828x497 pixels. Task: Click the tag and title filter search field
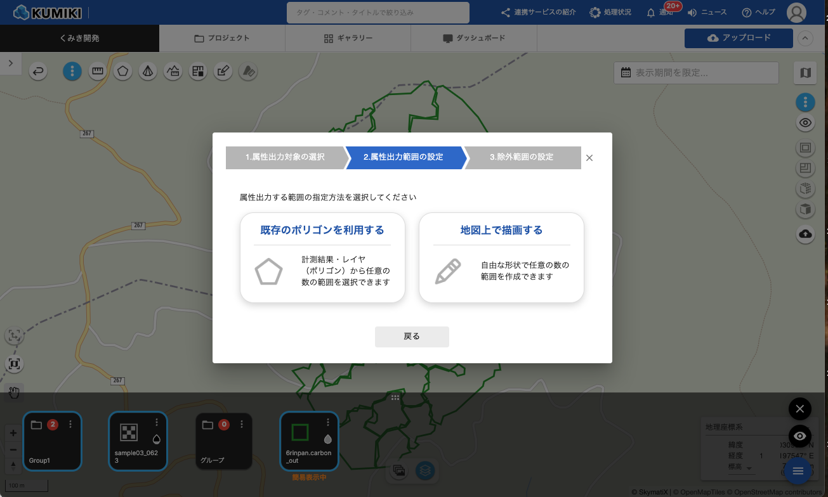tap(378, 13)
